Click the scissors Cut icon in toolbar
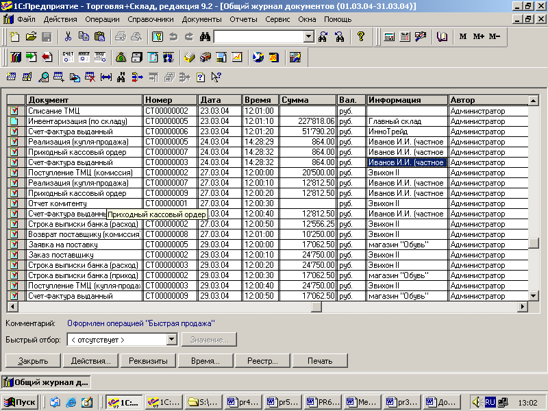The height and width of the screenshot is (411, 548). pyautogui.click(x=68, y=36)
